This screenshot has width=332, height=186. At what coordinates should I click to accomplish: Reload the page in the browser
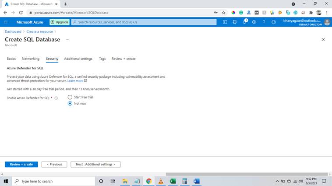(x=21, y=13)
